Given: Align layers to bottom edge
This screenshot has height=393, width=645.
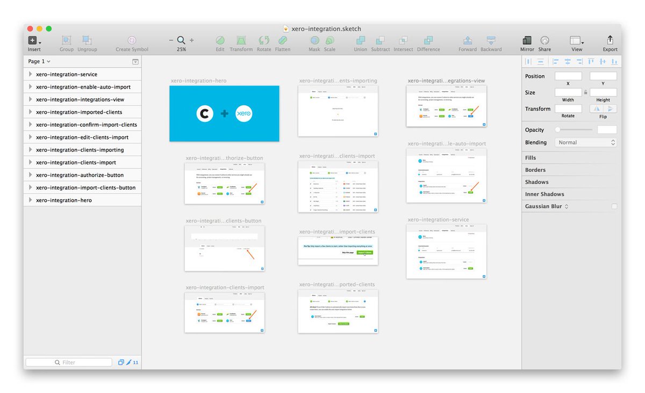Looking at the screenshot, I should coord(614,62).
